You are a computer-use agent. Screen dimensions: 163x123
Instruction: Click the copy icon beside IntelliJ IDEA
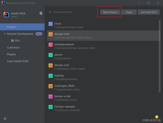pyautogui.click(x=41, y=13)
